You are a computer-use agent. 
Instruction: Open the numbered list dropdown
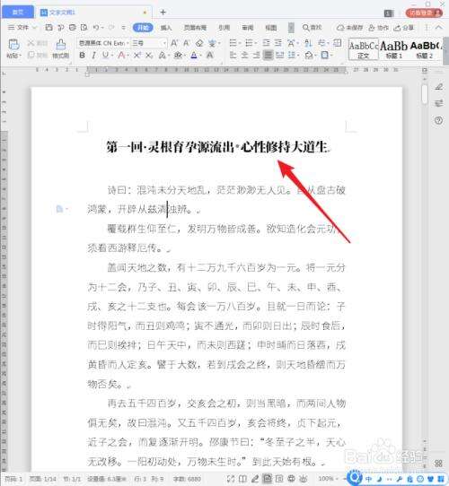[x=256, y=43]
